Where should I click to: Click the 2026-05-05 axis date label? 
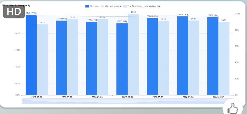point(158,97)
